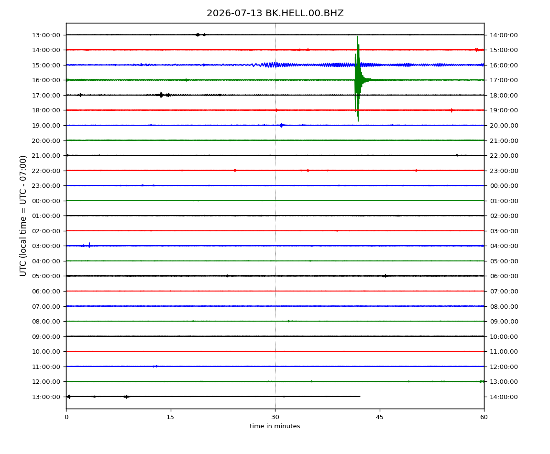550x454 pixels.
Task: Click the end of the last black 13:00:00 trace
Action: (x=360, y=397)
